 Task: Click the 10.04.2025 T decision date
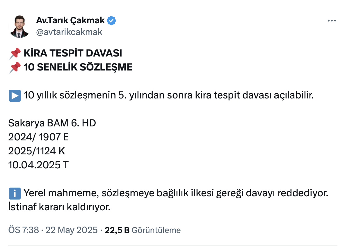(x=38, y=165)
